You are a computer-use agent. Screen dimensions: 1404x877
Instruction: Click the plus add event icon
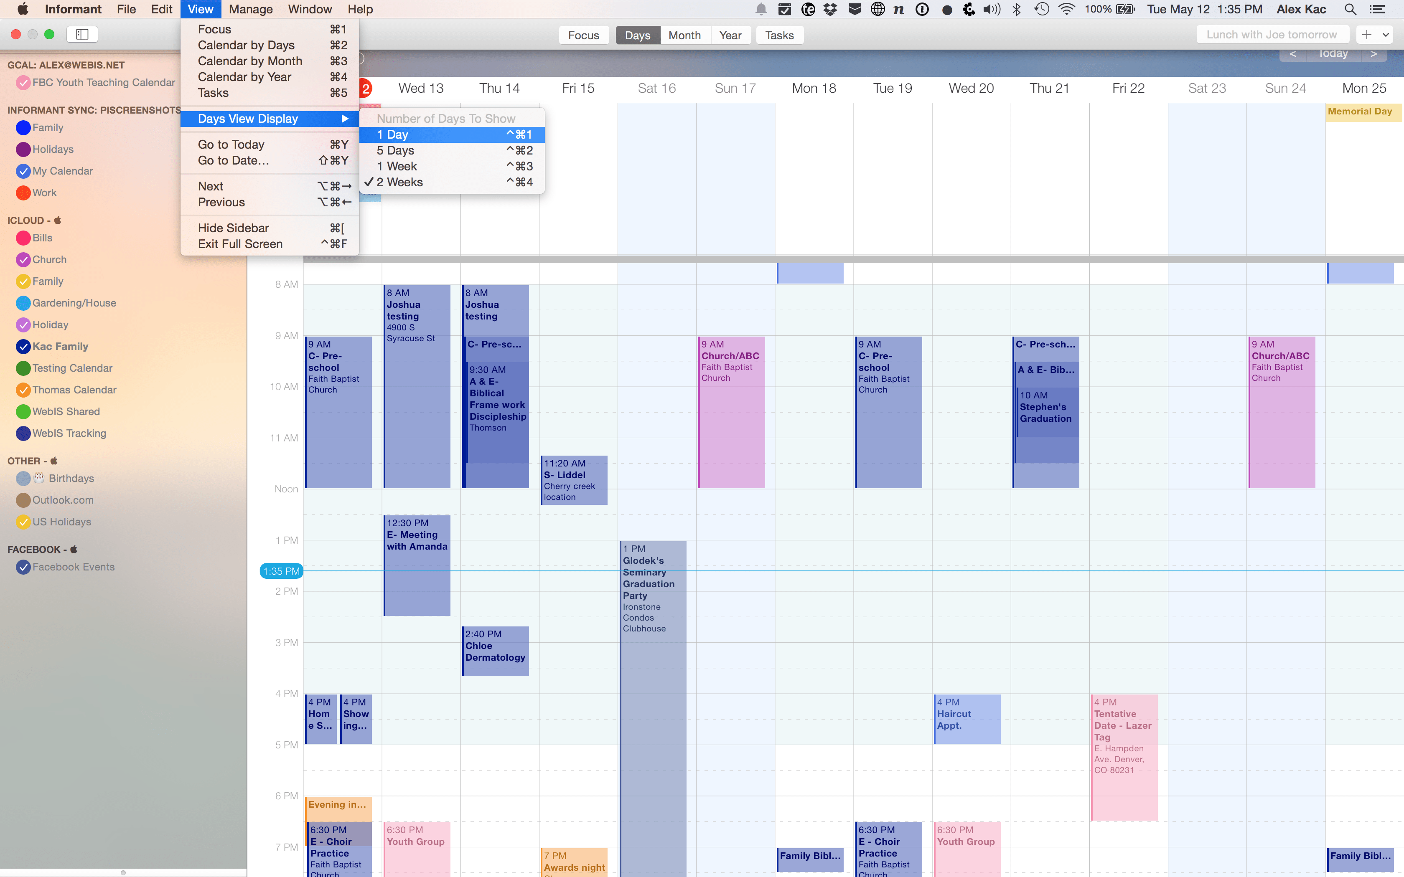(x=1367, y=35)
